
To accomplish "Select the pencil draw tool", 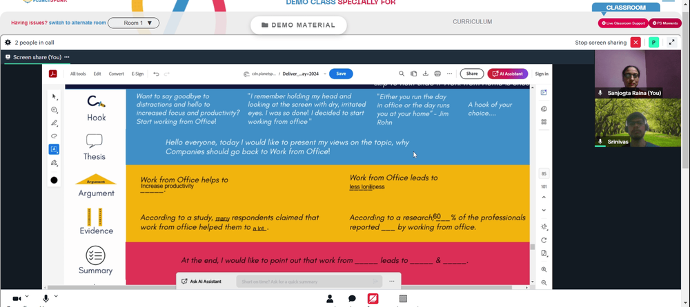I will coord(54,123).
